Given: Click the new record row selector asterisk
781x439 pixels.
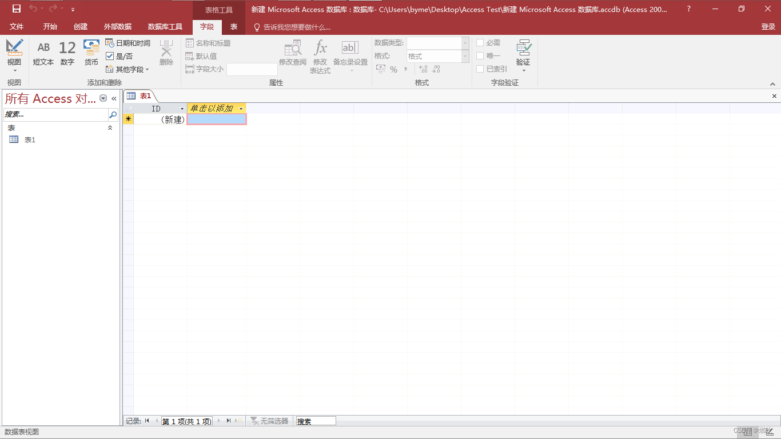Looking at the screenshot, I should 129,119.
